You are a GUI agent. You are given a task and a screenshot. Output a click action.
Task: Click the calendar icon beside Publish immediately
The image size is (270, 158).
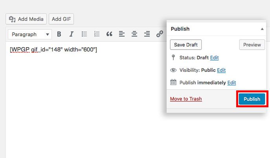point(173,82)
